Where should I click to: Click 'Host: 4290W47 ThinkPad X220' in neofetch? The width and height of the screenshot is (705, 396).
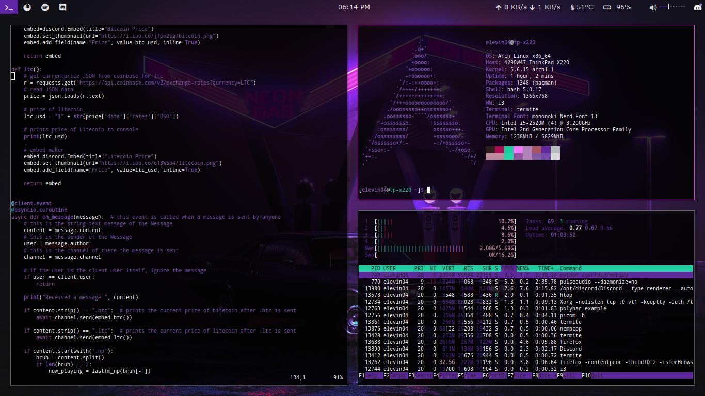tap(527, 63)
